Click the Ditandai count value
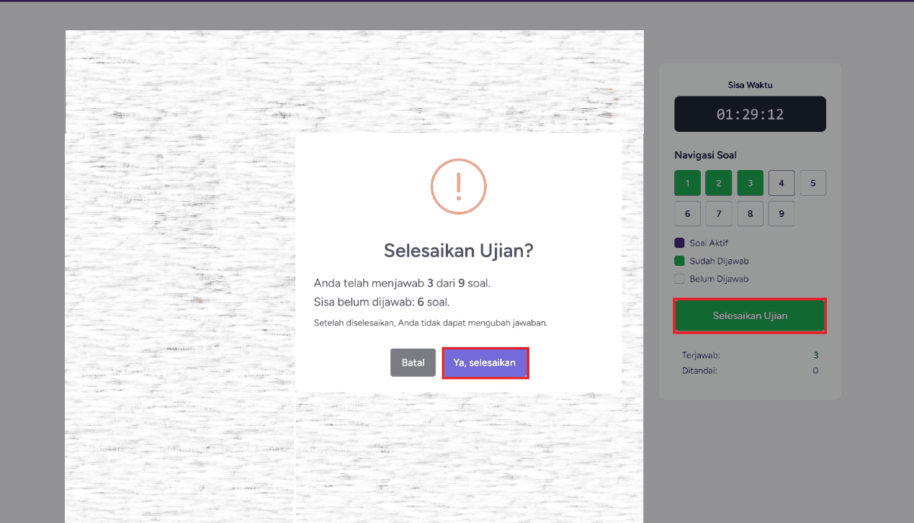The width and height of the screenshot is (914, 523). pos(815,371)
